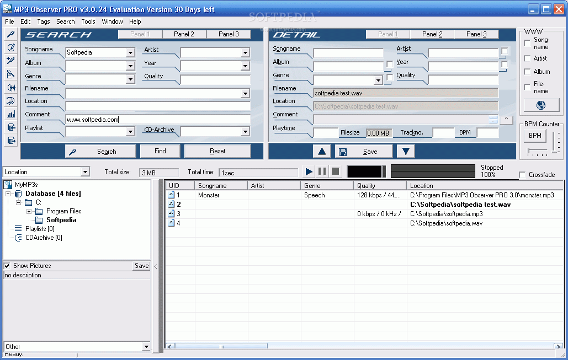Image resolution: width=568 pixels, height=360 pixels.
Task: Pause playback with the pause button
Action: coord(322,171)
